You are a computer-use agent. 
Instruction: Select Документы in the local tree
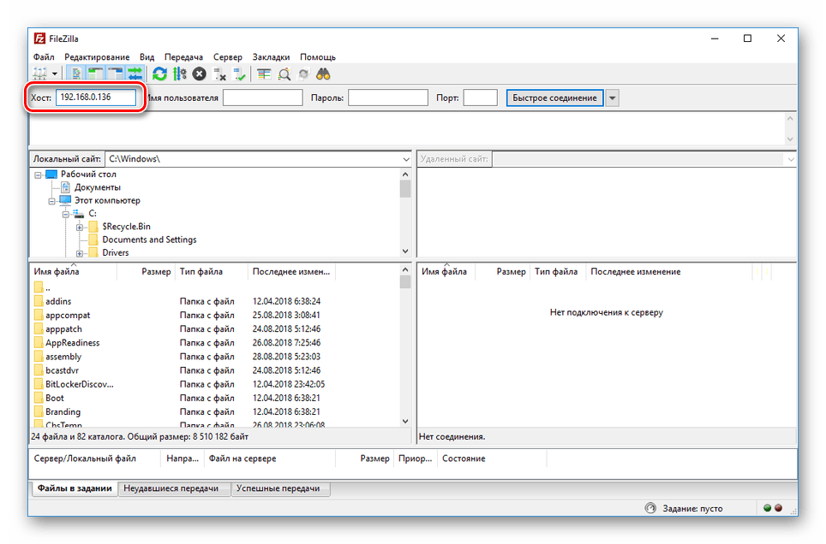[x=98, y=187]
